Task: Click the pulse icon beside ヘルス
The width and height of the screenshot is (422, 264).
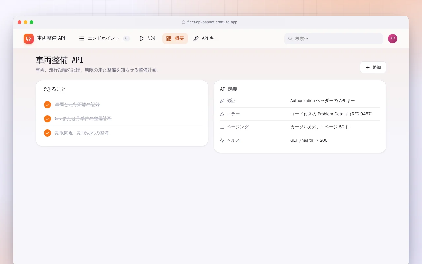Action: click(x=222, y=140)
